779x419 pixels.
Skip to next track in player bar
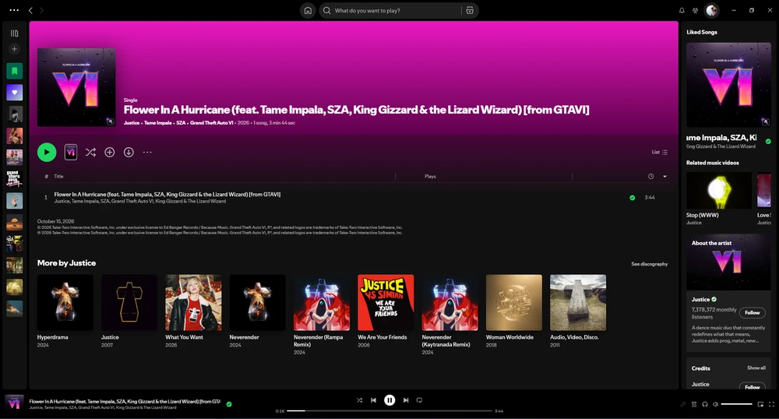[406, 400]
